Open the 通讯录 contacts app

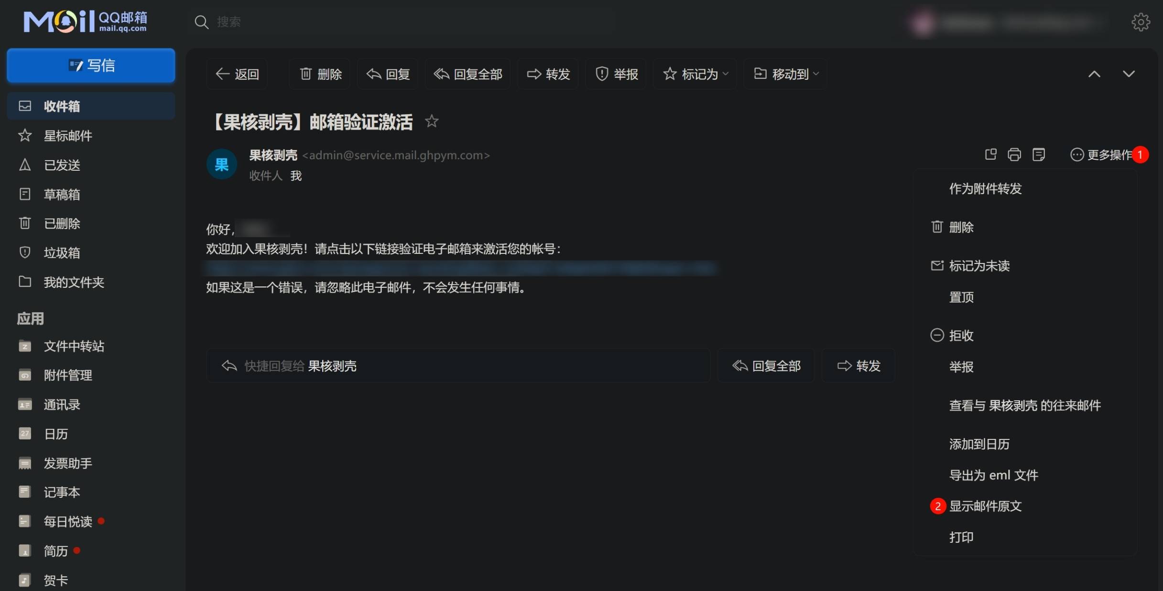click(x=62, y=404)
